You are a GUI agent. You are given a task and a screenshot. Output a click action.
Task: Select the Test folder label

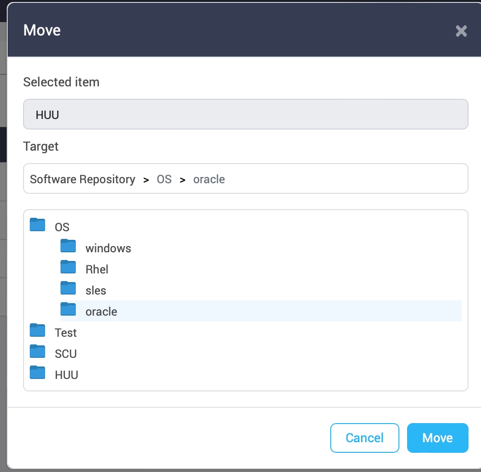(x=66, y=333)
